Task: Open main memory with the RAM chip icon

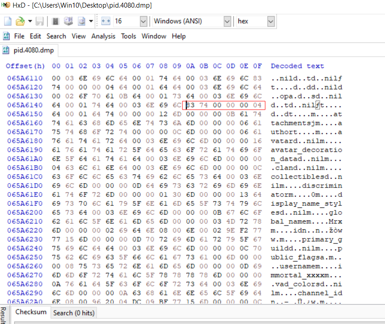Action: point(56,21)
